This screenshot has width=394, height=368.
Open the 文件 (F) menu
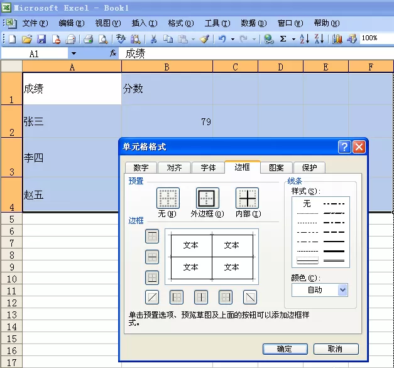(x=35, y=23)
